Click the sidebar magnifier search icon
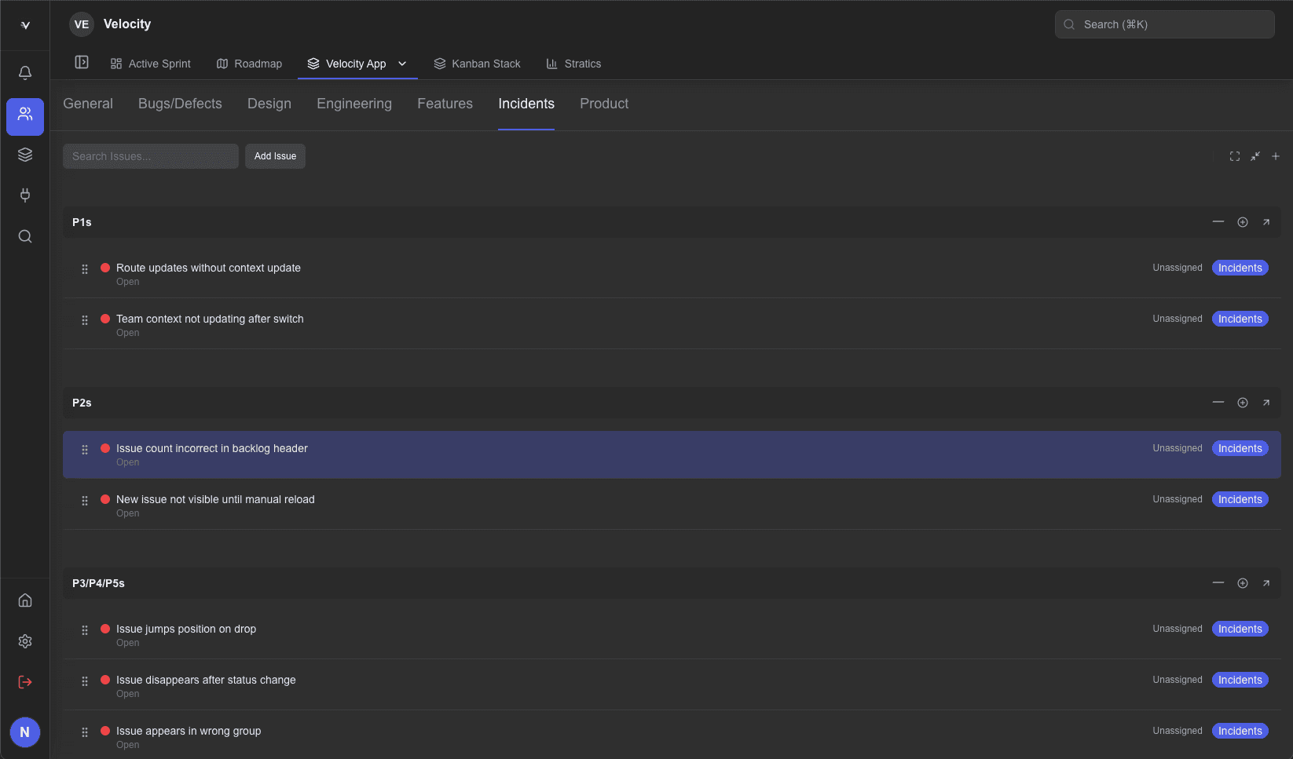1293x759 pixels. coord(25,236)
